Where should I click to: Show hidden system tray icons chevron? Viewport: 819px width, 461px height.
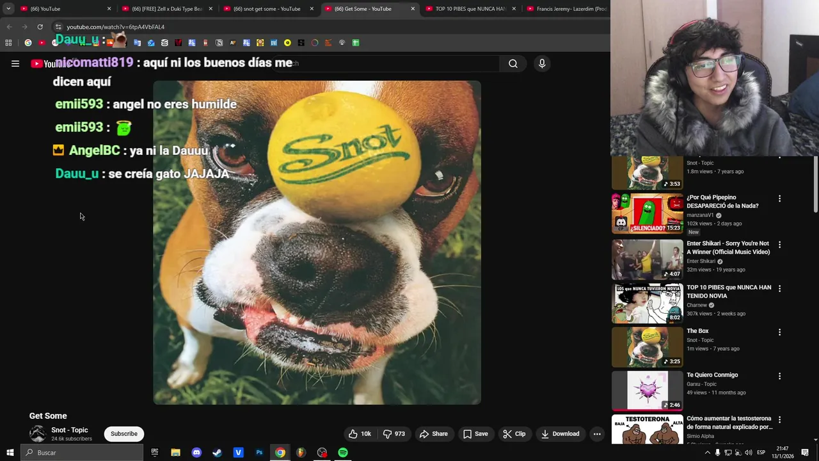pyautogui.click(x=708, y=453)
